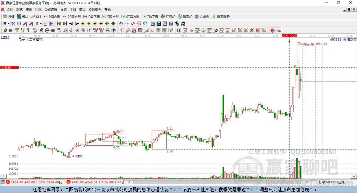
Task: Open the 公式选股 menu
Action: (51, 9)
